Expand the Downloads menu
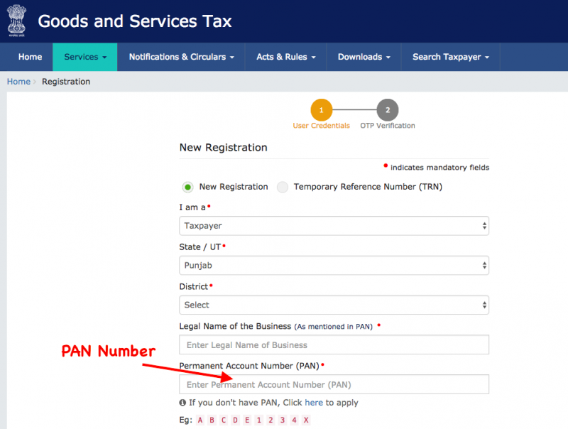 (x=364, y=57)
